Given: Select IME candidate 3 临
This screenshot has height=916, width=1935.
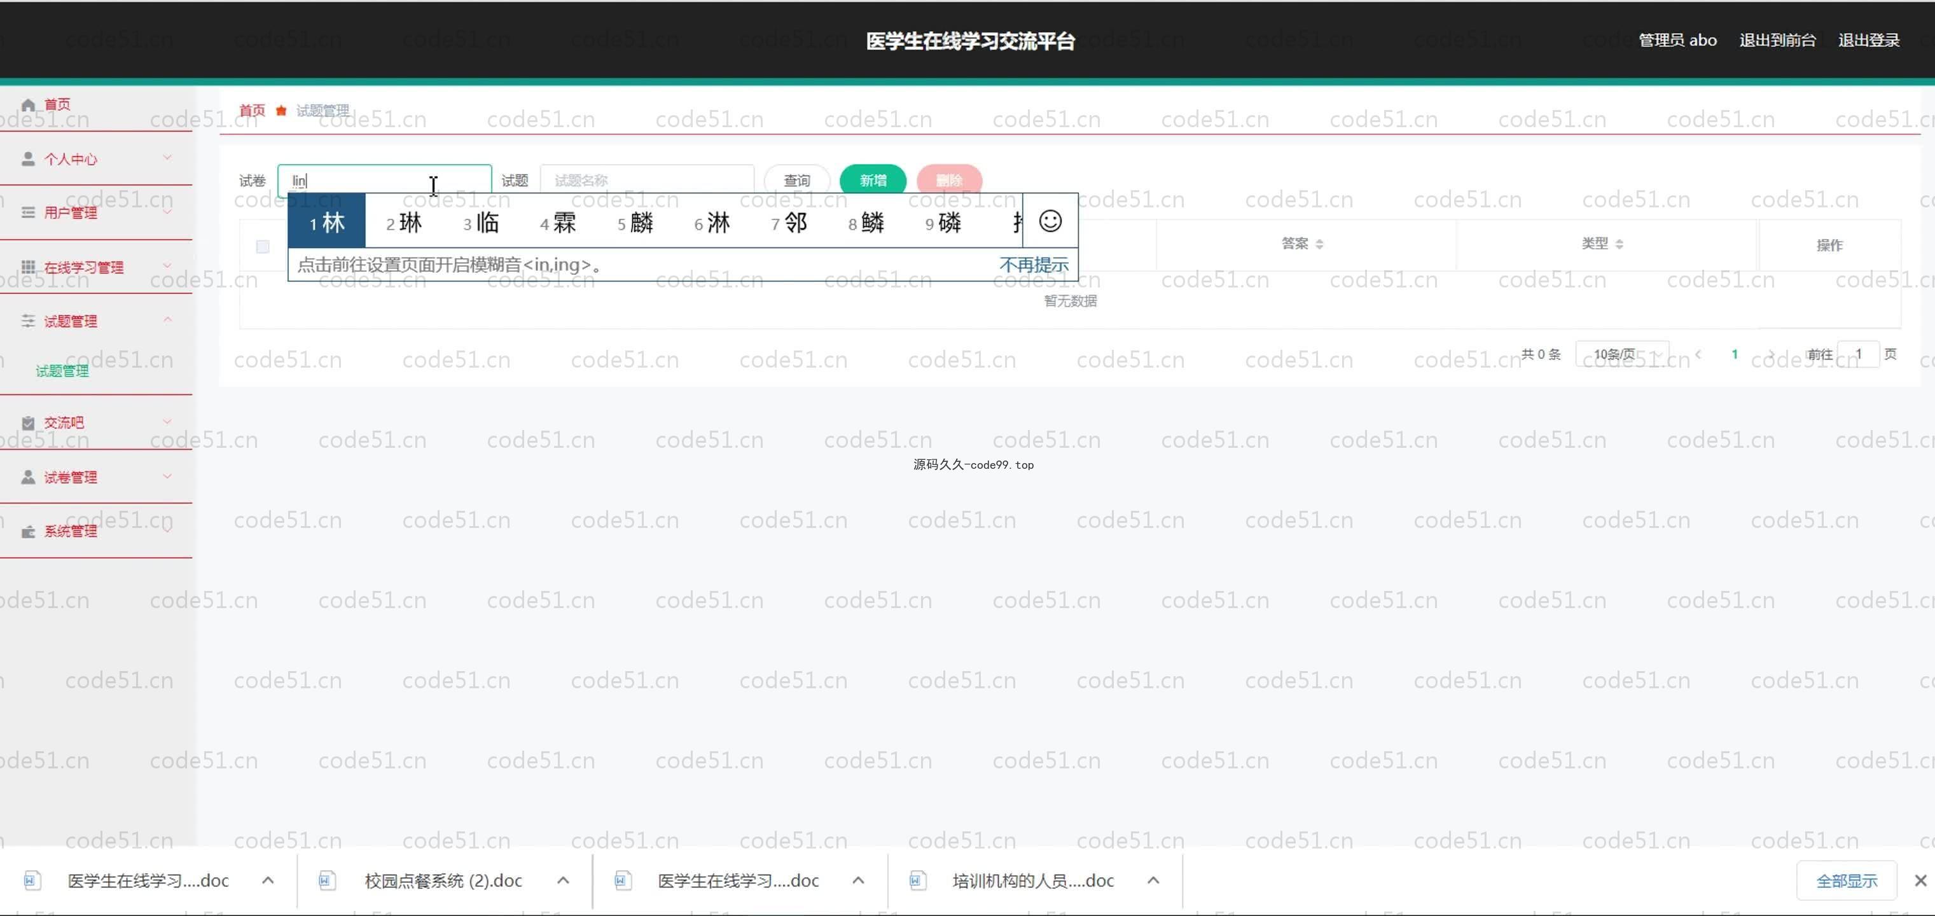Looking at the screenshot, I should [x=481, y=223].
